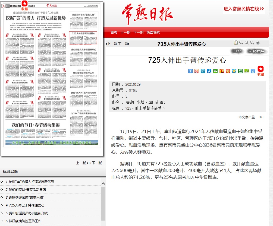Viewport: 273px width, 226px height.
Task: Click the headline list scrollbar thumb
Action: (x=103, y=203)
